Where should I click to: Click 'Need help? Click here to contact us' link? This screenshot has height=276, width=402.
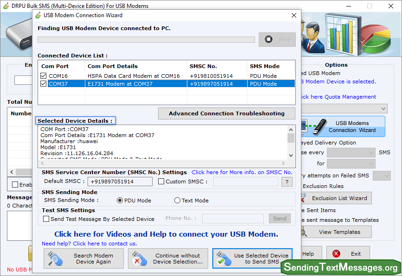(89, 244)
